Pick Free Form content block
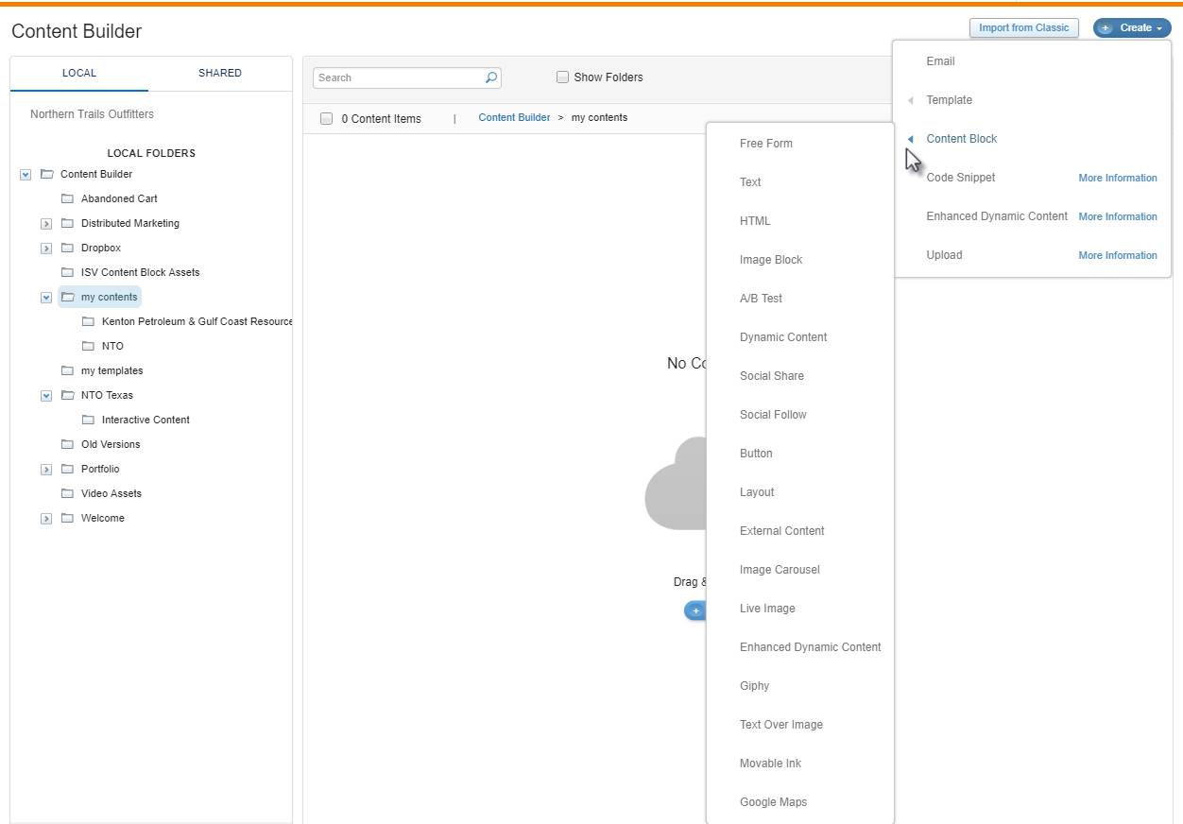Screen dimensions: 1183x824 click(x=766, y=144)
